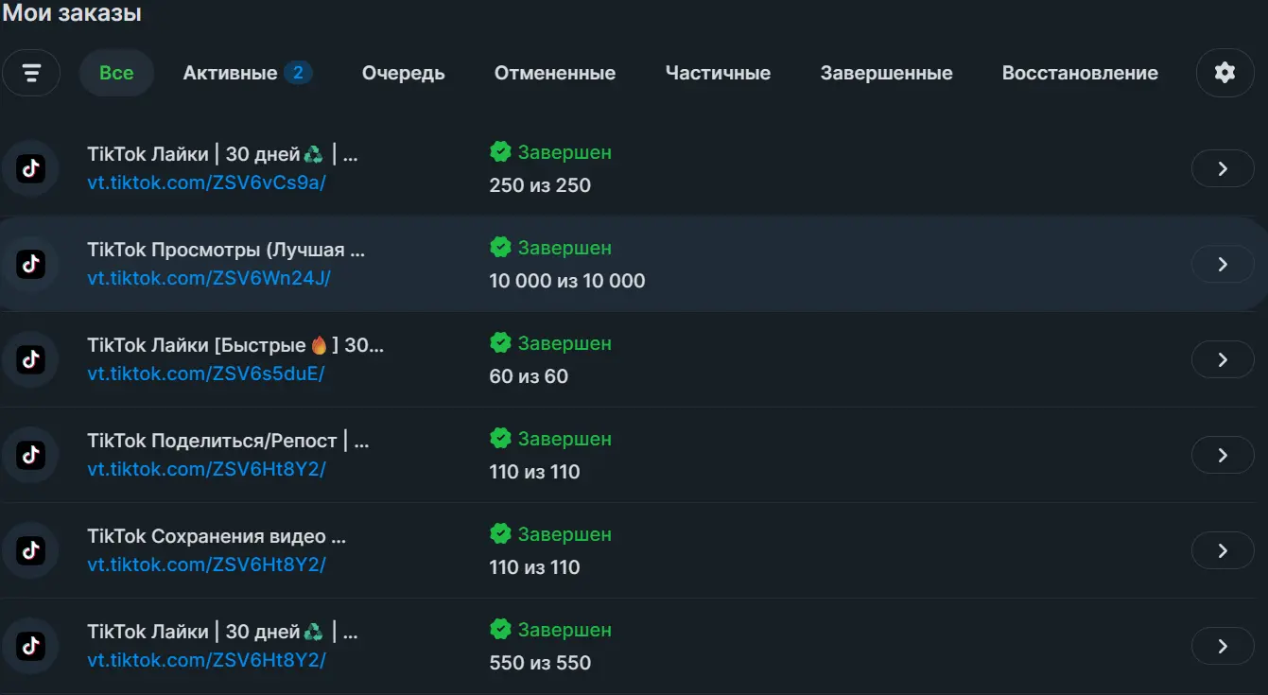Screen dimensions: 1268x695
Task: Open chevron for Сохранения видео order
Action: 1223,550
